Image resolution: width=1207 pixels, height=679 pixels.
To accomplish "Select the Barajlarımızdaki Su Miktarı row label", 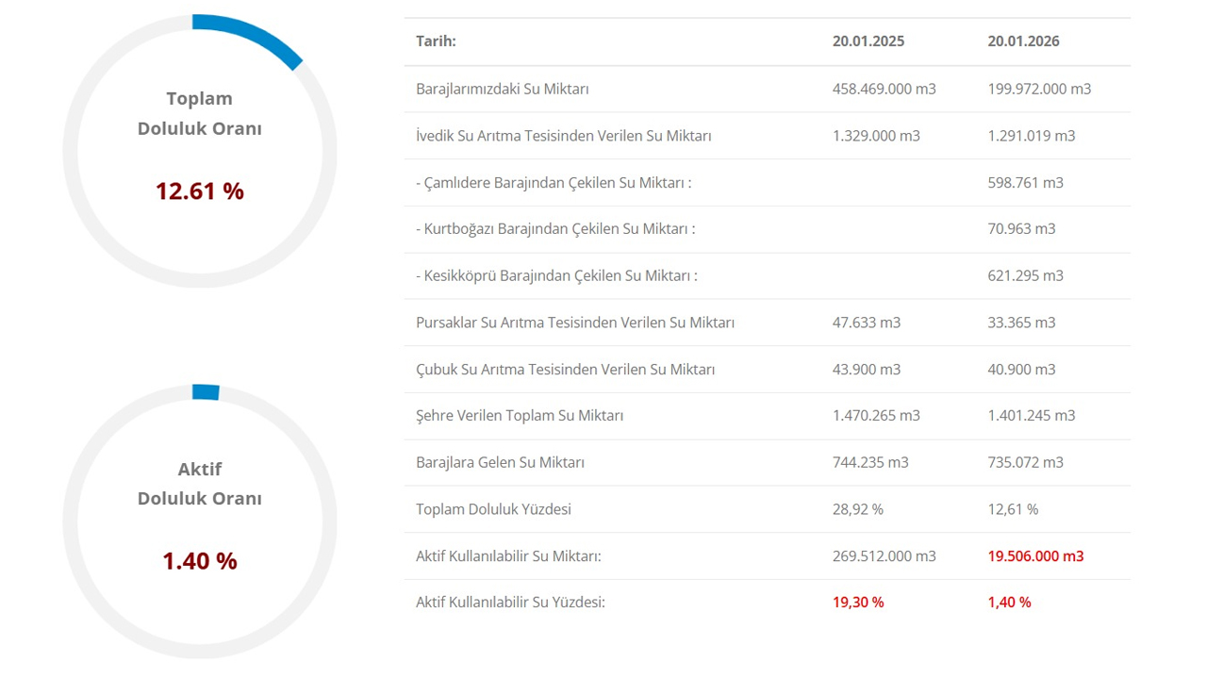I will click(x=502, y=89).
